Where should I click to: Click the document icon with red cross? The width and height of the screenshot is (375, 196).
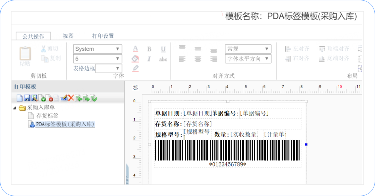[49, 98]
